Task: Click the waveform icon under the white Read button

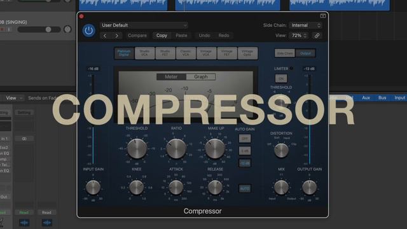Action: [x=46, y=223]
